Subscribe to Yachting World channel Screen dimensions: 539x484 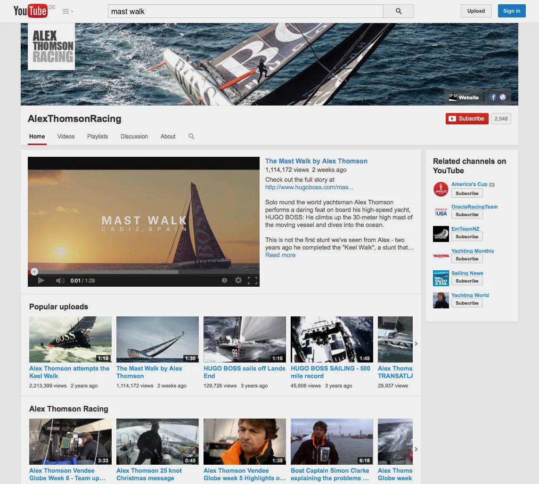tap(467, 303)
